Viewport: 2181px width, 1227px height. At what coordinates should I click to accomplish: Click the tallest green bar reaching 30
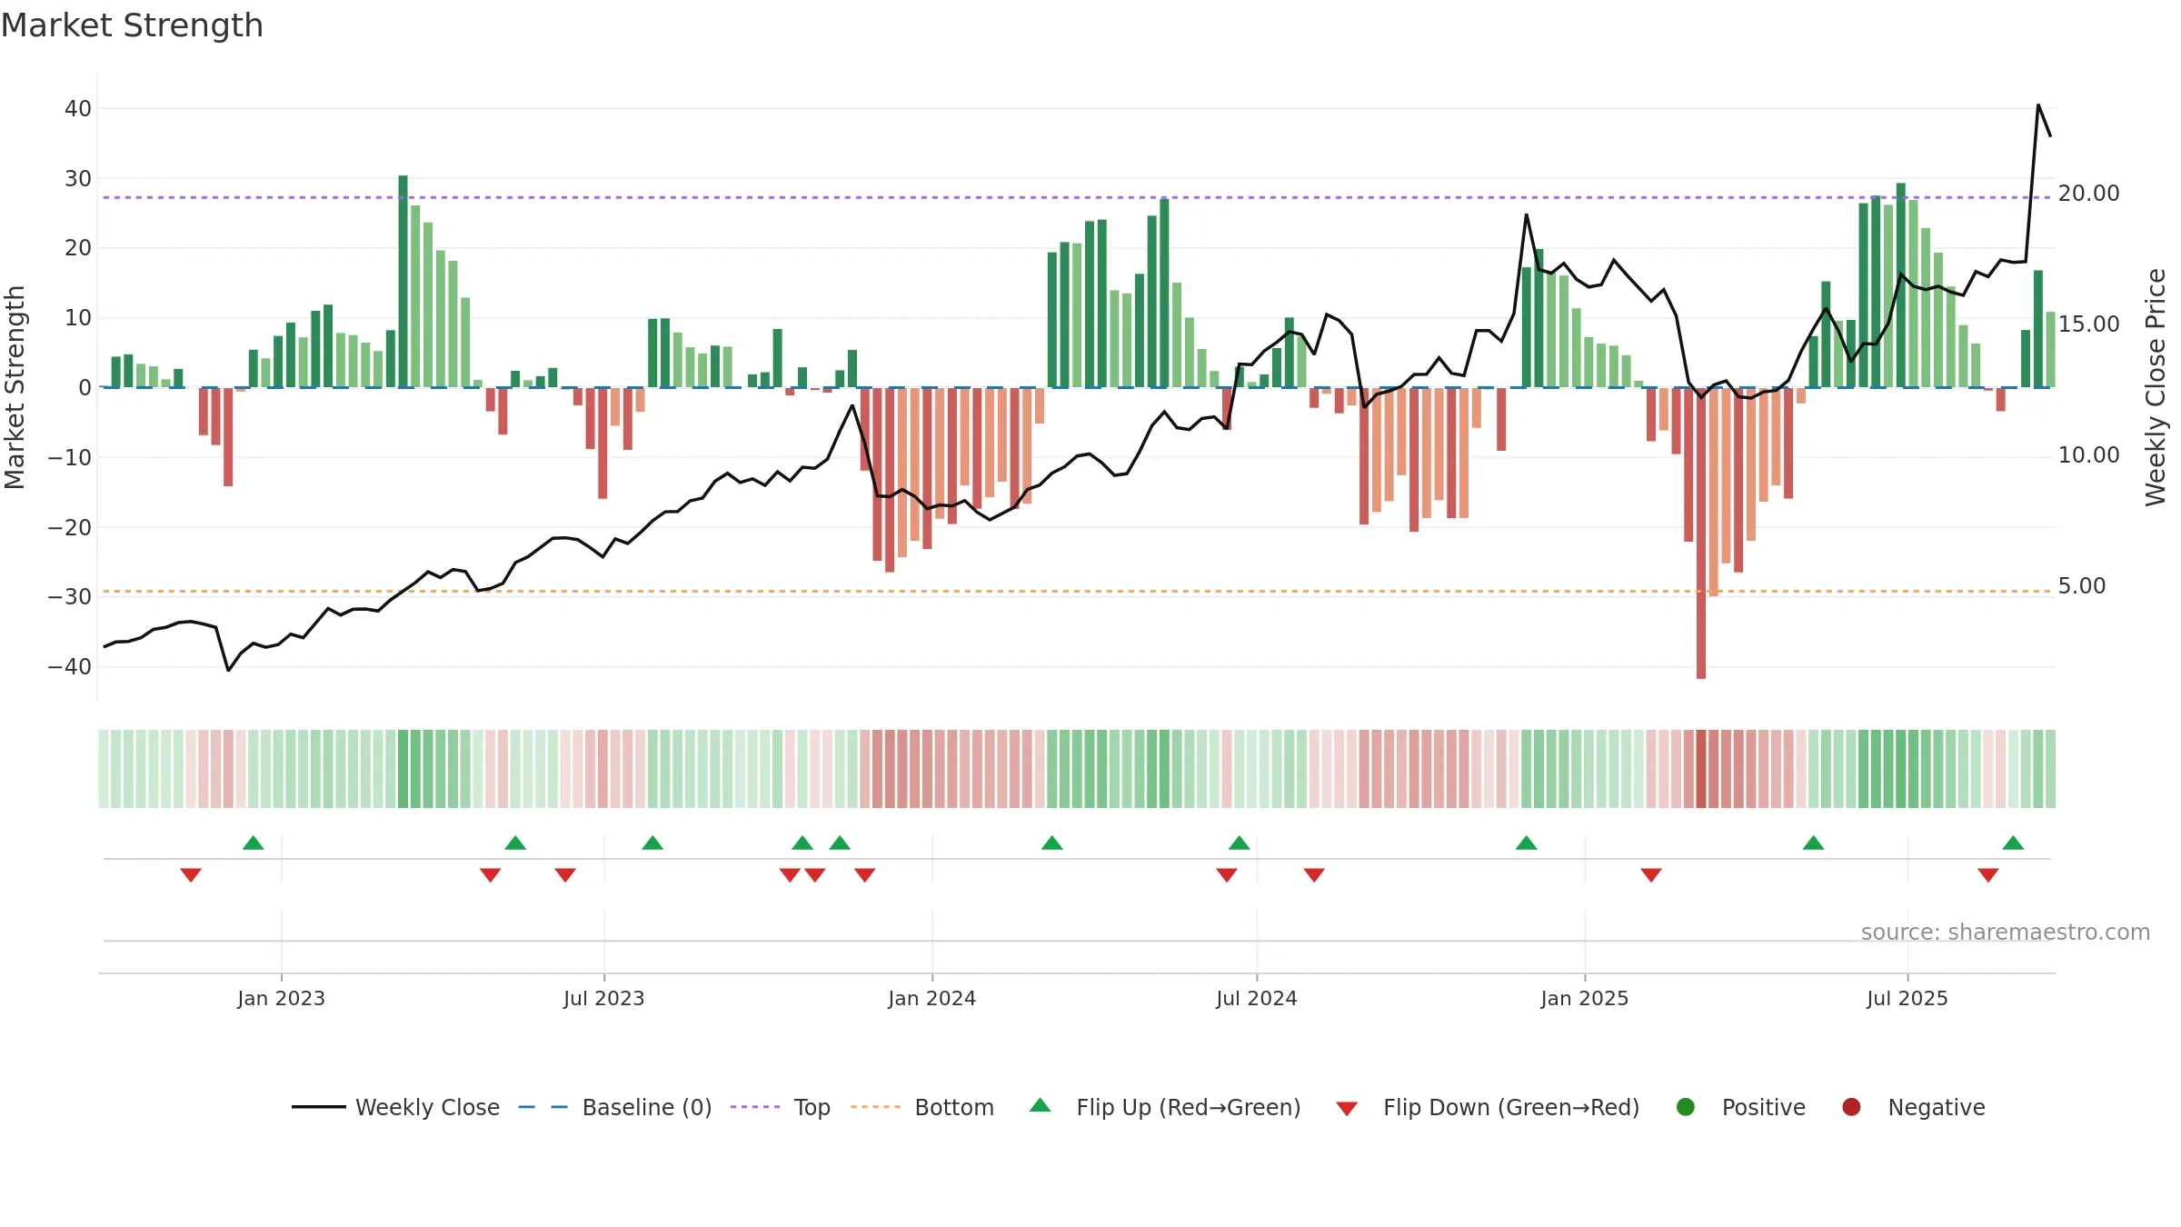(x=403, y=281)
